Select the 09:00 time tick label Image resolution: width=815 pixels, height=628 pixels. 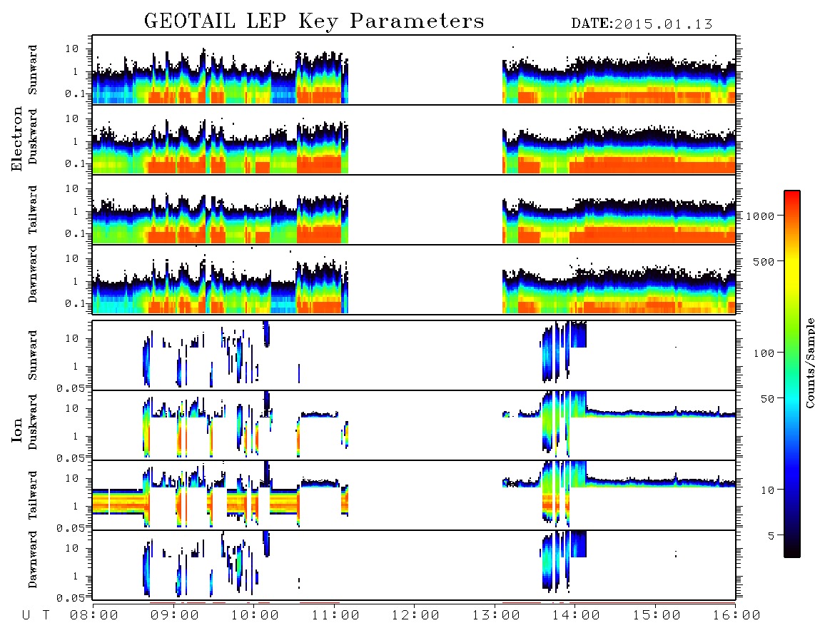175,615
